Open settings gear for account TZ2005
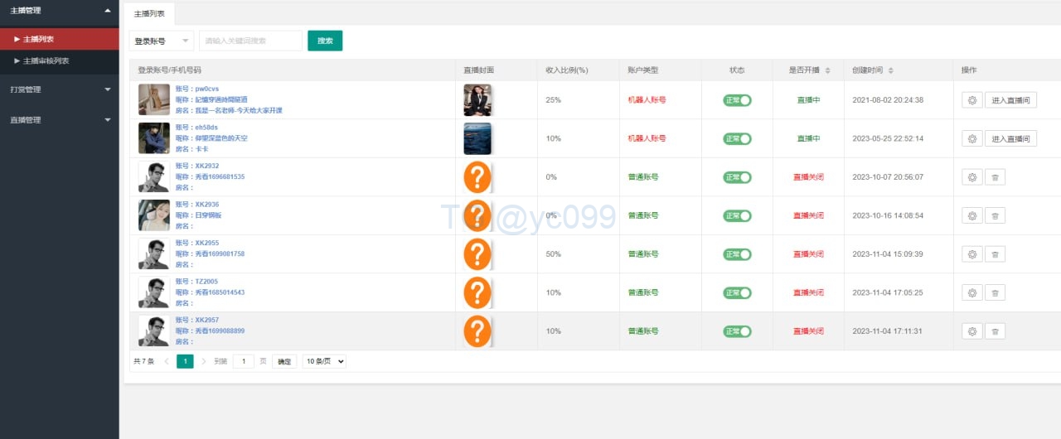The height and width of the screenshot is (439, 1061). point(971,292)
